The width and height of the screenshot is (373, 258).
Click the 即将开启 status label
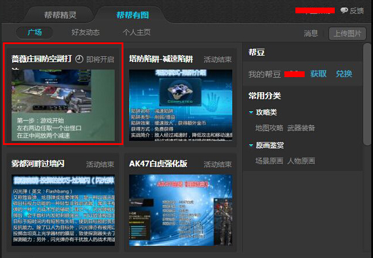point(100,59)
